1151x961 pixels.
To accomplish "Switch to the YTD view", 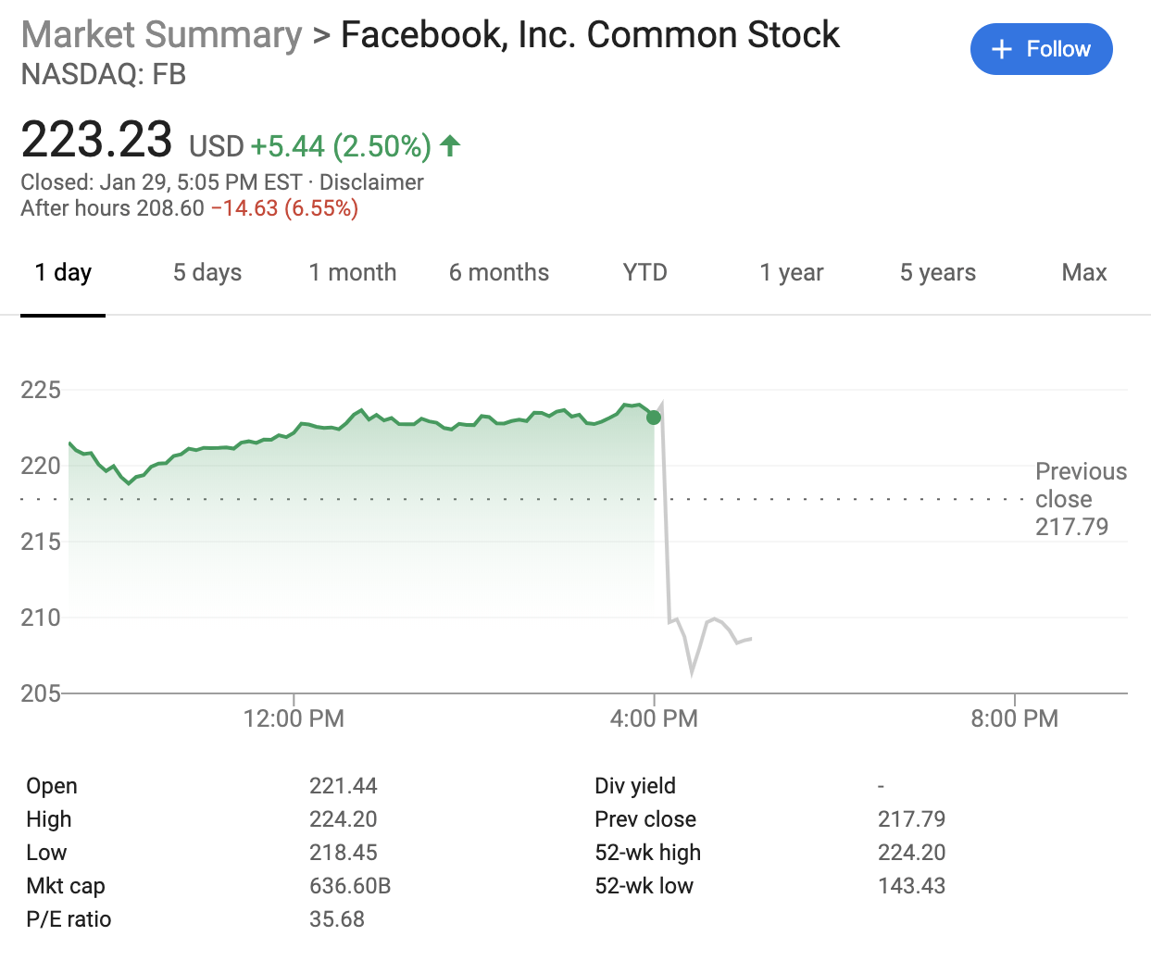I will pyautogui.click(x=644, y=272).
